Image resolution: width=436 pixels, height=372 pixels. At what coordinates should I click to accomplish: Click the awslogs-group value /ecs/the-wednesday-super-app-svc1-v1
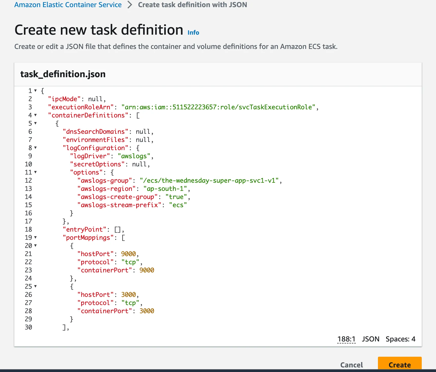tap(209, 180)
